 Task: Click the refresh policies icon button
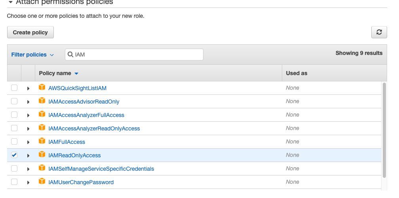pos(379,32)
